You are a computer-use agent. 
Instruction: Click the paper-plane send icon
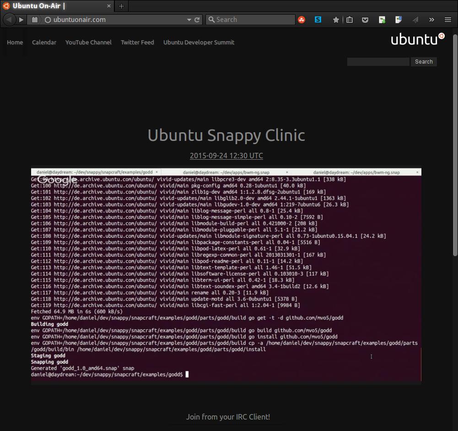point(415,20)
